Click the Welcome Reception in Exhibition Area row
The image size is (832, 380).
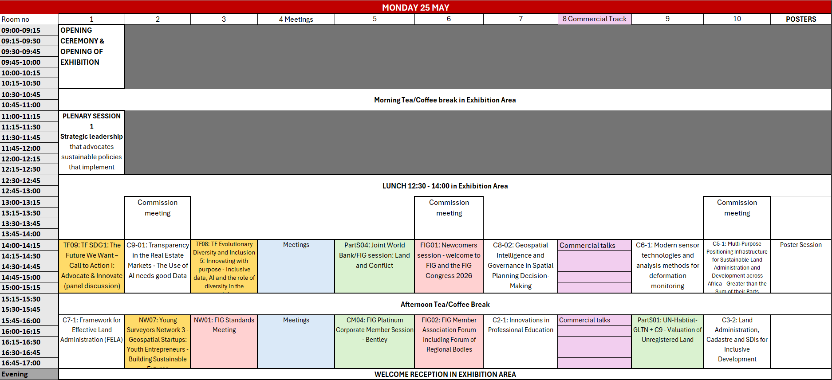click(445, 374)
